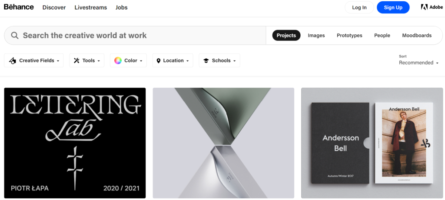Click the Location pin icon
Screen dimensions: 445x200
[158, 60]
